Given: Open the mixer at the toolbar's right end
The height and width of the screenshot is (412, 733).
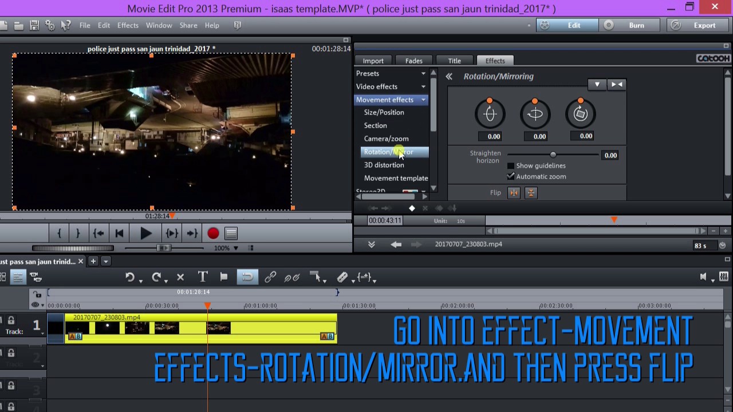Looking at the screenshot, I should 724,277.
